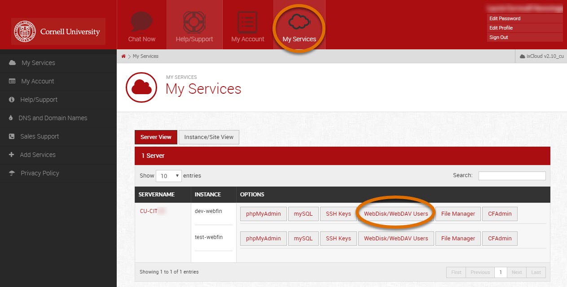The width and height of the screenshot is (567, 287).
Task: Click phpMyAdmin for test-webfin instance
Action: (264, 239)
